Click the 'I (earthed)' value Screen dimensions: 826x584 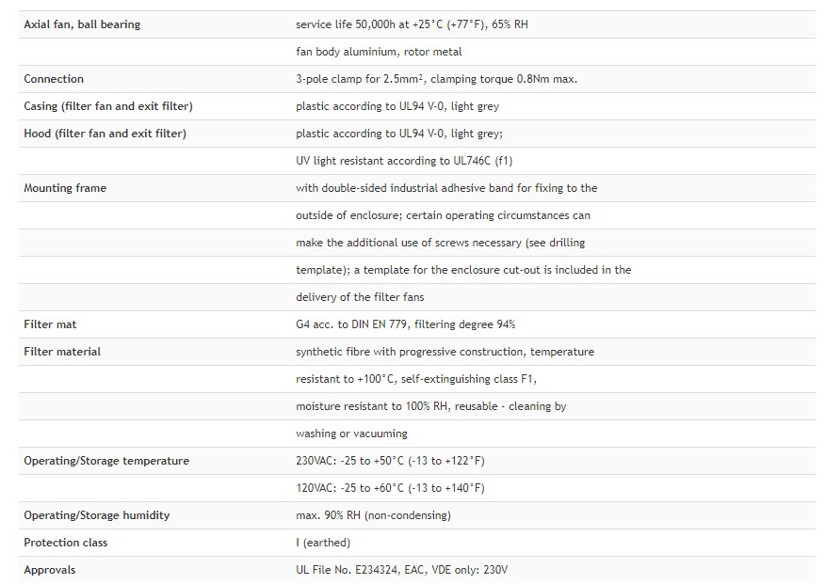pyautogui.click(x=323, y=543)
